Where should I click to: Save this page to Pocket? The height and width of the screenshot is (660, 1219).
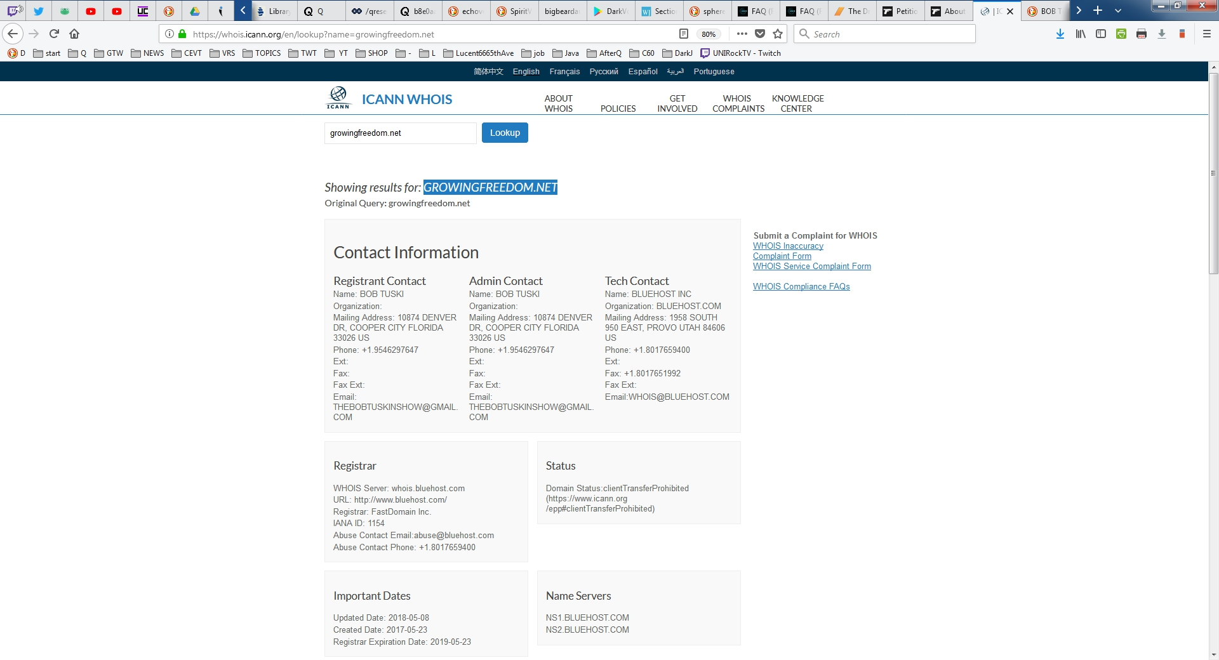(760, 34)
